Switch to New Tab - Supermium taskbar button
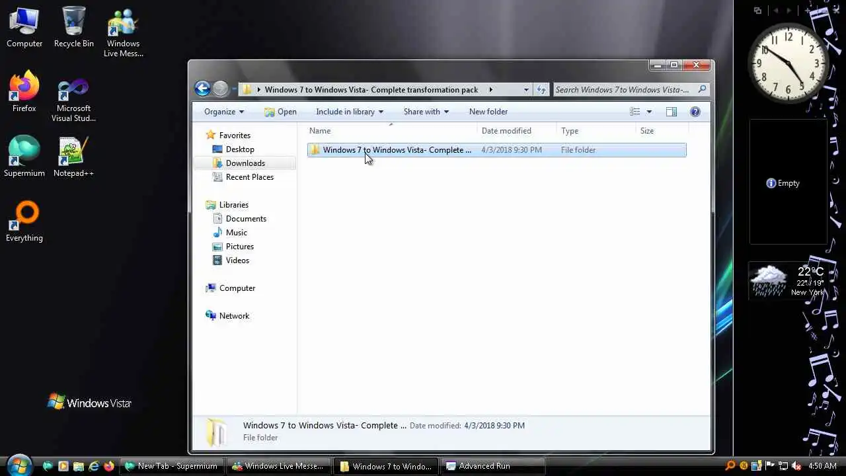The width and height of the screenshot is (846, 476). [x=171, y=466]
